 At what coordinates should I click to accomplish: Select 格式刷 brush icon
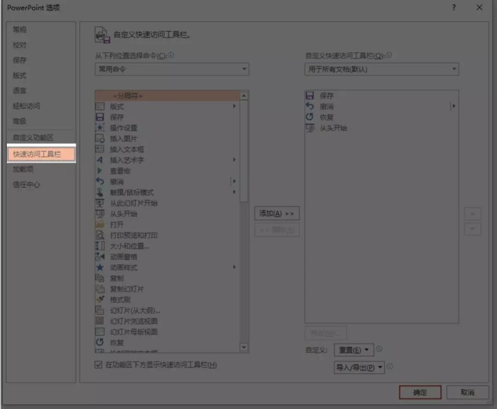pyautogui.click(x=100, y=300)
